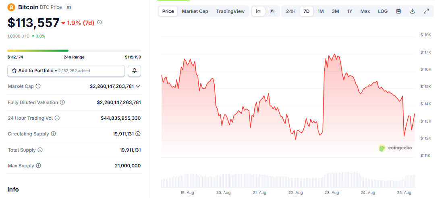Click the $113,557 price text
This screenshot has height=198, width=448.
33,23
